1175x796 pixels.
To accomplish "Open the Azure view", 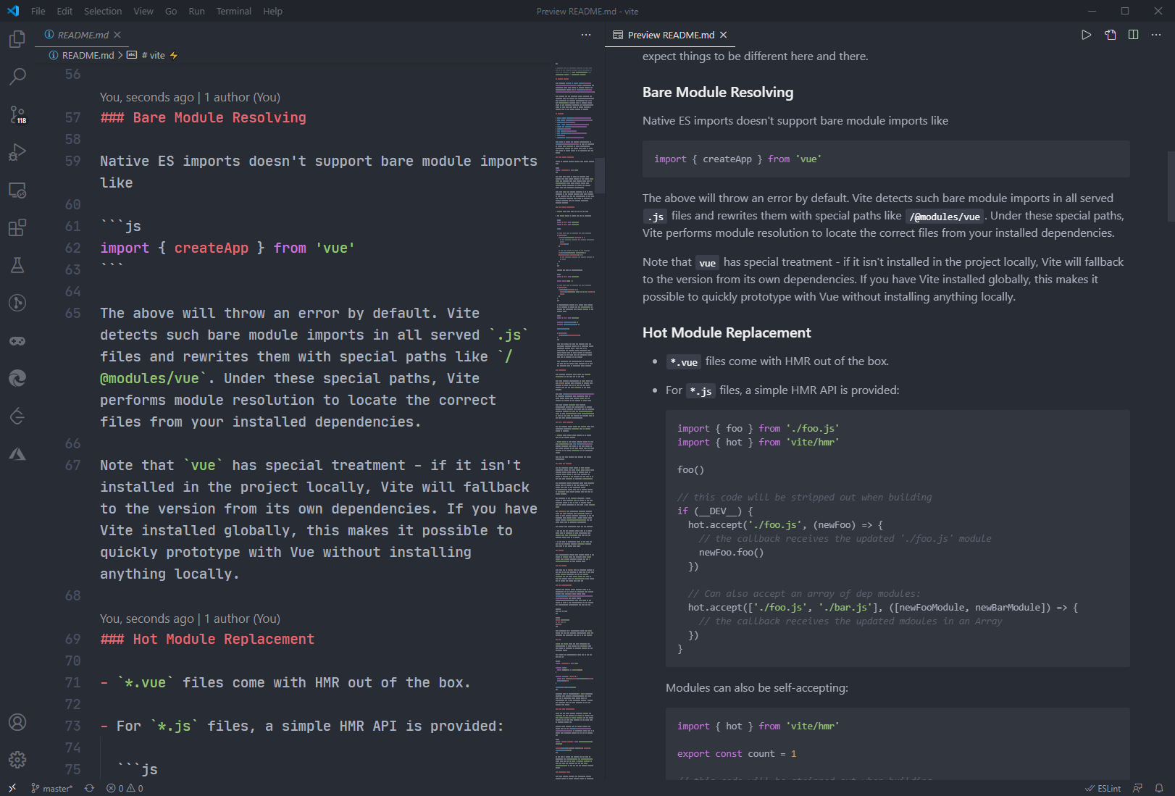I will click(17, 453).
